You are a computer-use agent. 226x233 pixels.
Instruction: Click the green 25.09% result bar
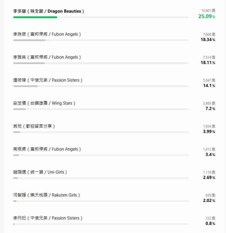pos(35,17)
